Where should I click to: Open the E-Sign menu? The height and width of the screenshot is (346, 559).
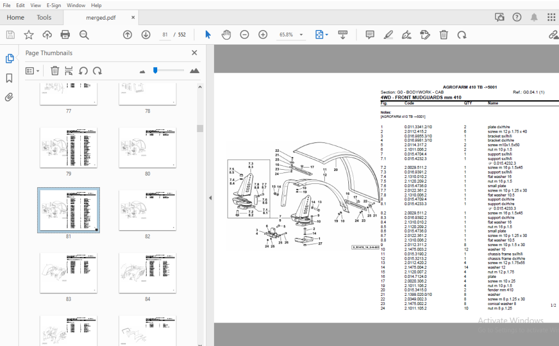click(54, 5)
